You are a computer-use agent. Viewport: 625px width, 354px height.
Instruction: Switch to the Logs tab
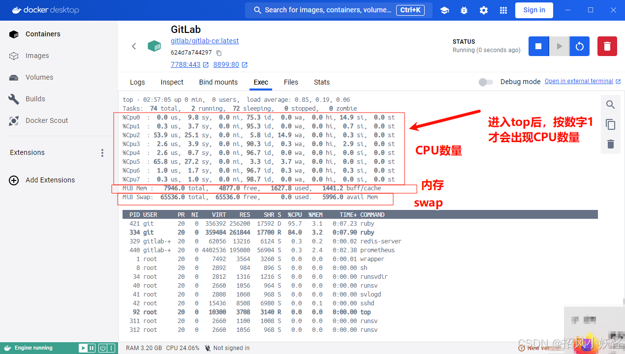point(137,82)
